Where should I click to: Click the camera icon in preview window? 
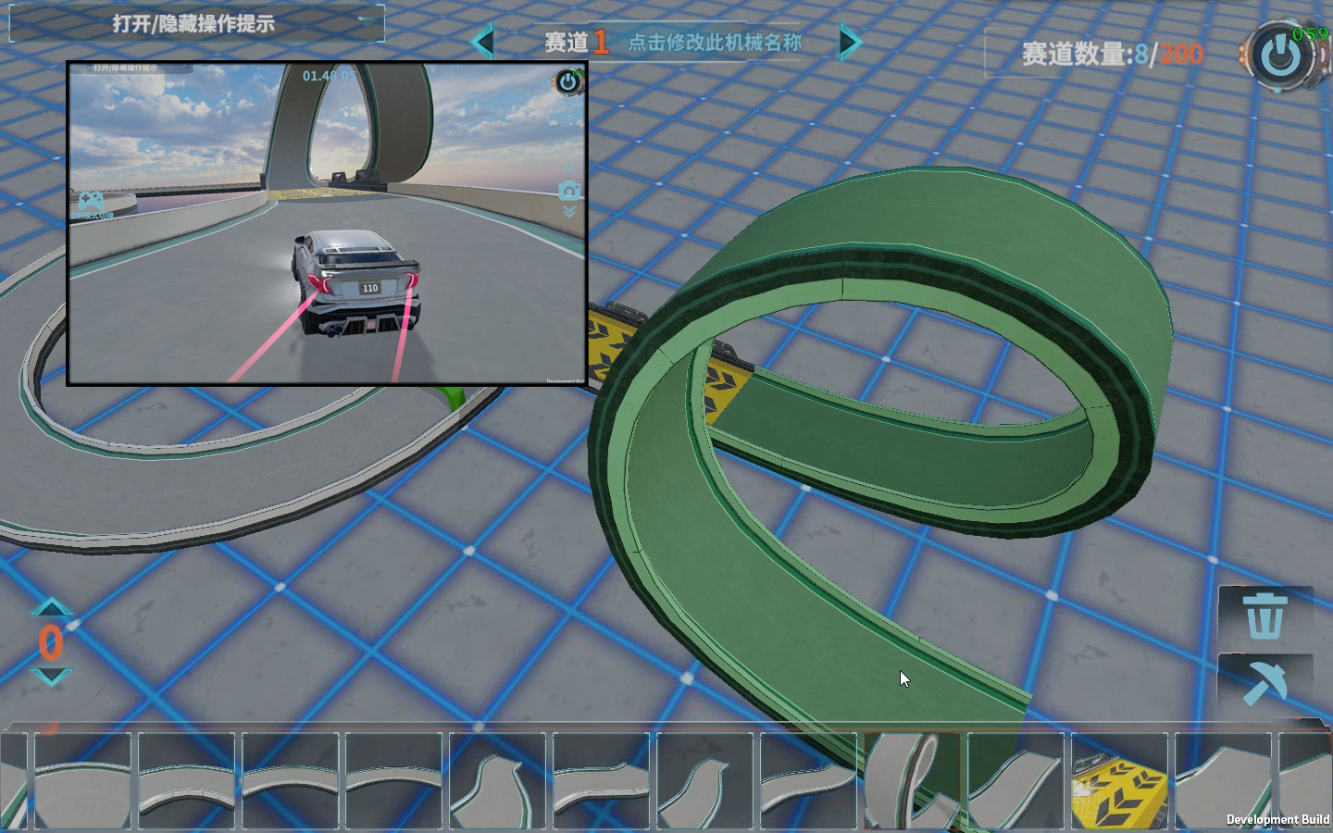click(x=569, y=192)
